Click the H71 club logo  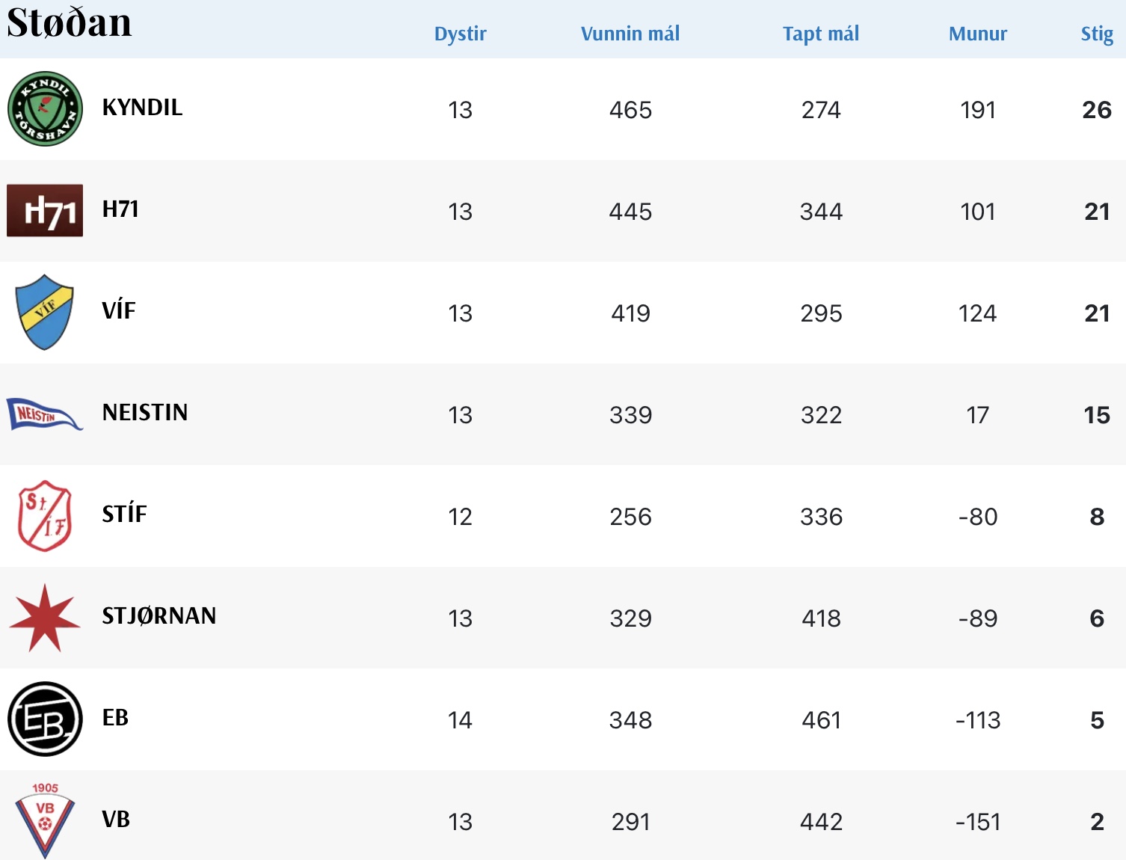45,211
